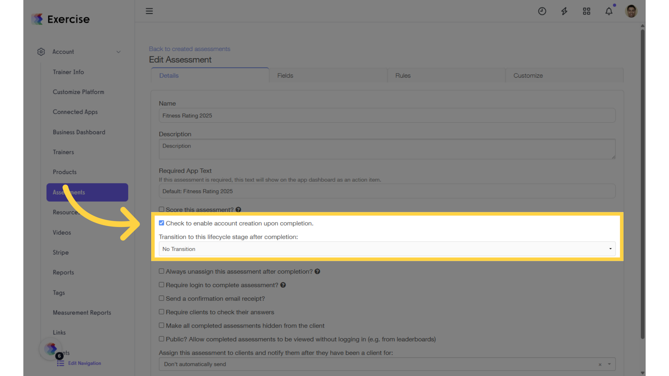Click the Account gear icon
669x376 pixels.
click(x=41, y=52)
